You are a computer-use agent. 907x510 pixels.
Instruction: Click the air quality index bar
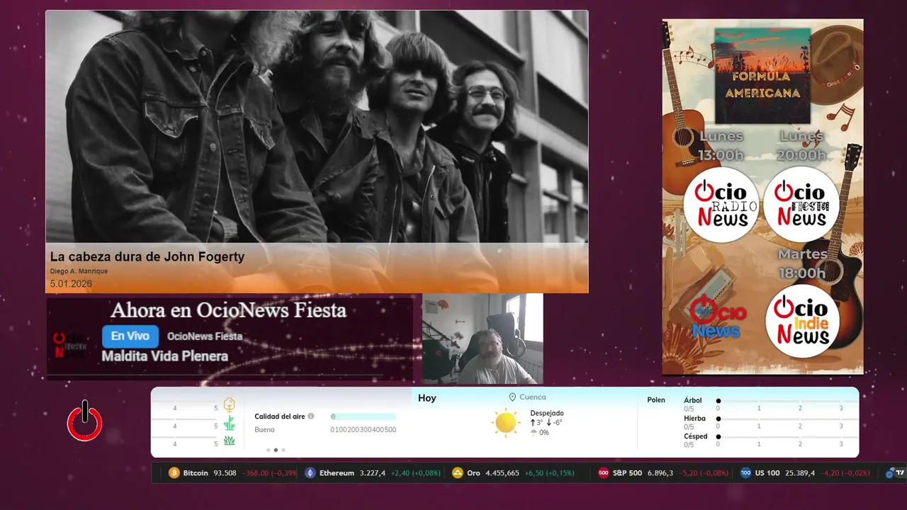363,416
